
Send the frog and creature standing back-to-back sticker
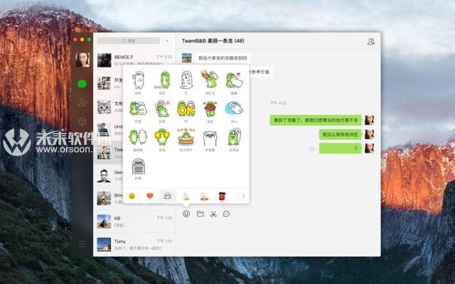point(138,137)
